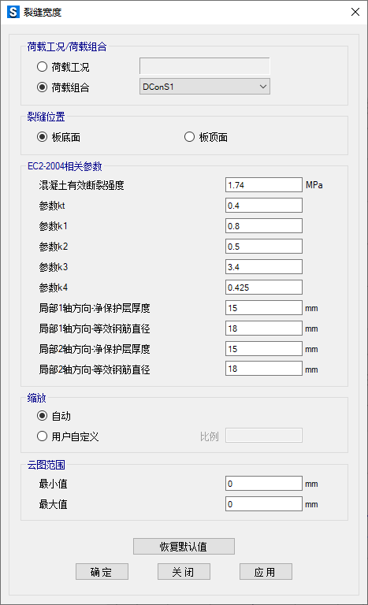Image resolution: width=368 pixels, height=605 pixels.
Task: Open the DConS1 load combination dropdown
Action: pos(205,87)
